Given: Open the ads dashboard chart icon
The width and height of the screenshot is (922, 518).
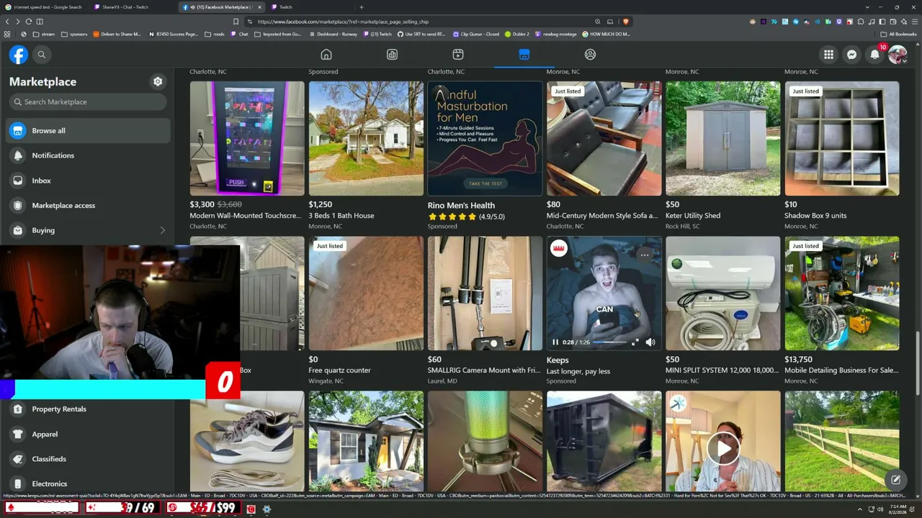Looking at the screenshot, I should (392, 55).
